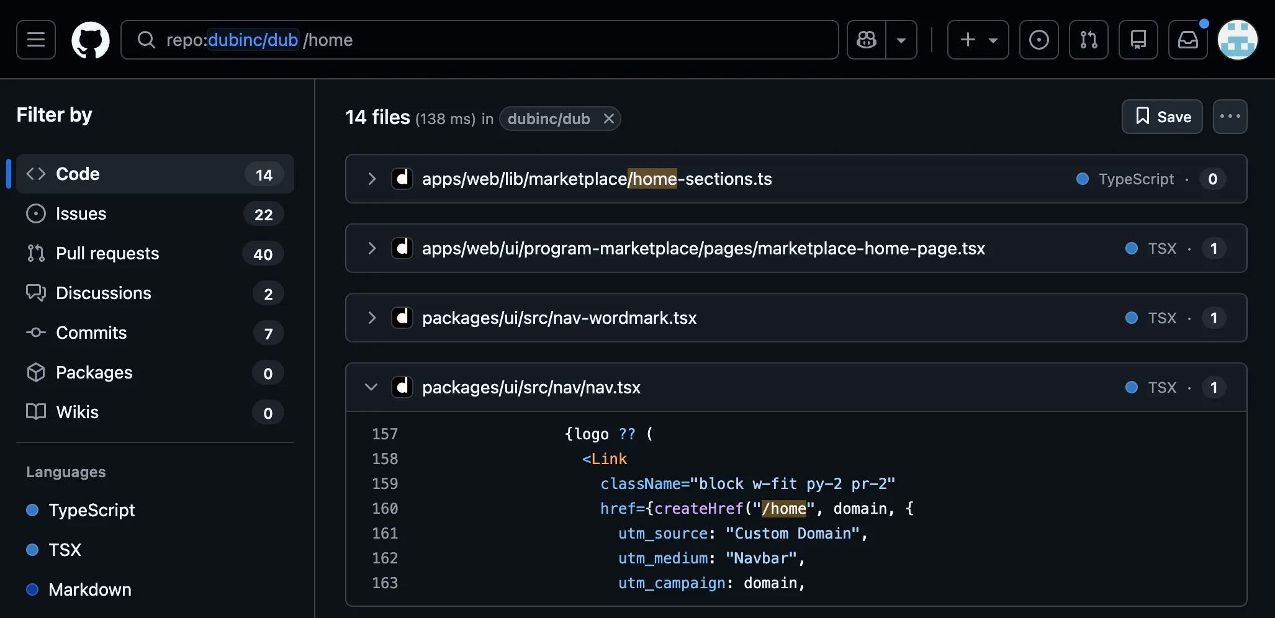
Task: Open Copilot chat icon
Action: pos(867,40)
